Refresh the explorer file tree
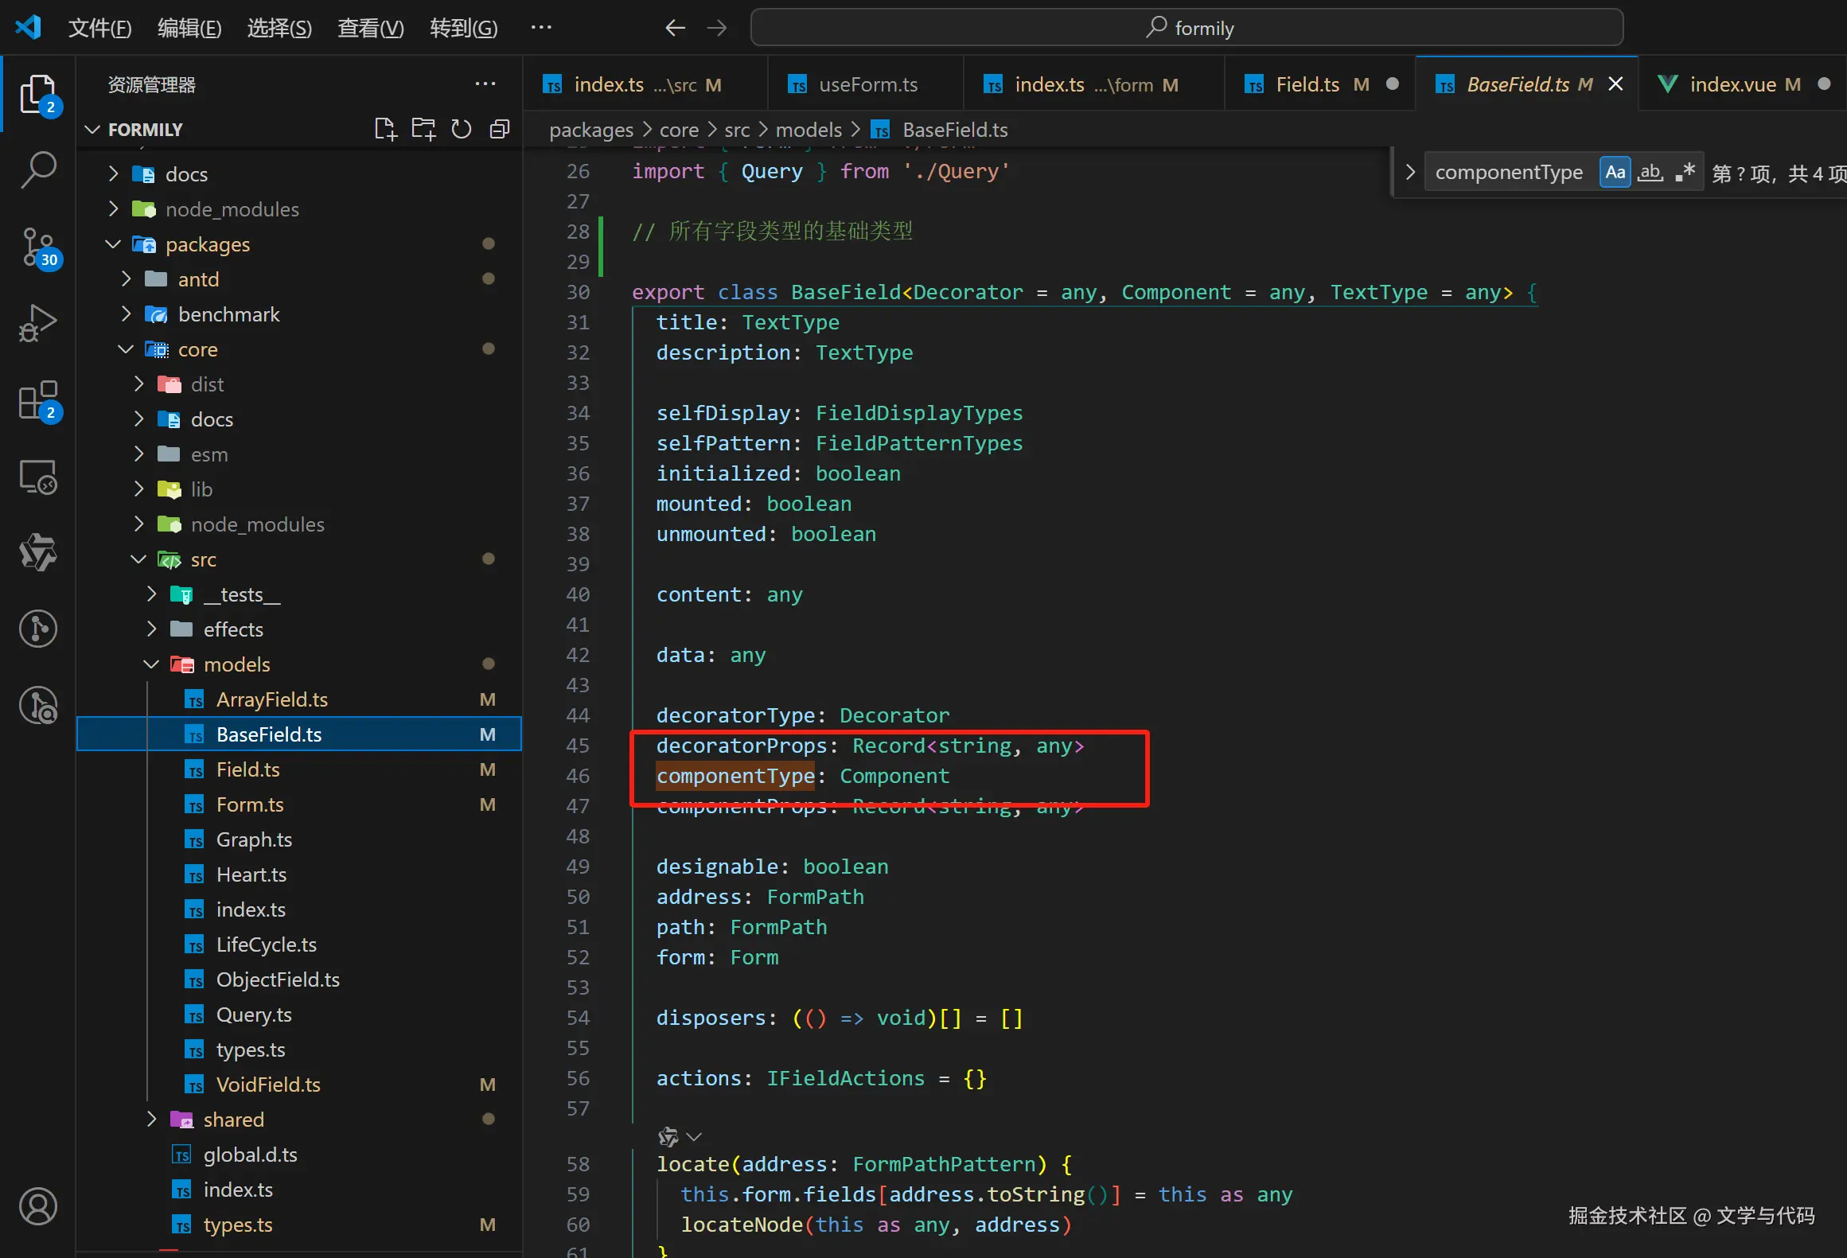 pyautogui.click(x=462, y=129)
